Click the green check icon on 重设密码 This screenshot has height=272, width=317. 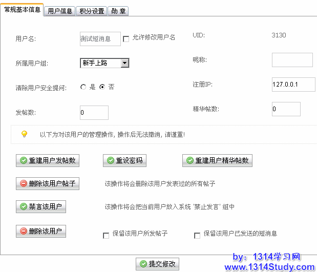tap(110, 160)
